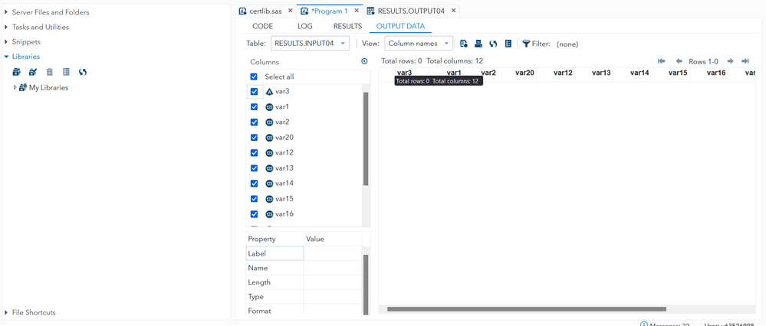The image size is (766, 326).
Task: Click the table properties icon in Libraries
Action: point(66,72)
